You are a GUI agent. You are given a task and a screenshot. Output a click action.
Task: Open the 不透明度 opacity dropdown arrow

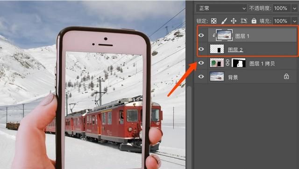(294, 8)
